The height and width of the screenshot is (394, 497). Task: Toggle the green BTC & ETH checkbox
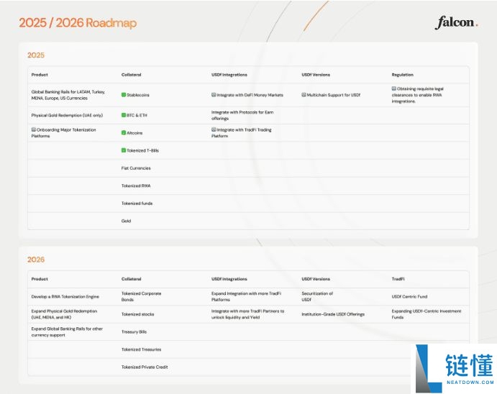pyautogui.click(x=124, y=115)
